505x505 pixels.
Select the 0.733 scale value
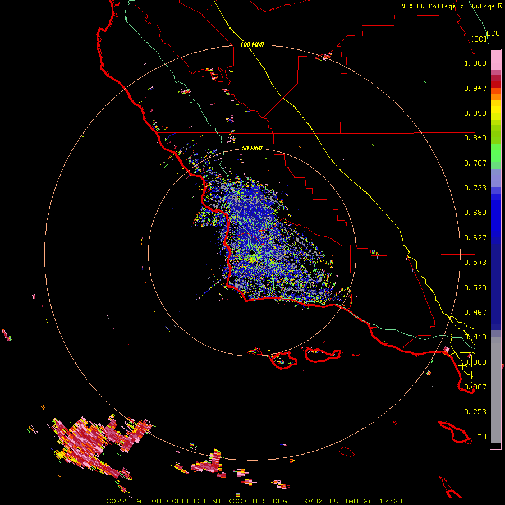[x=475, y=188]
